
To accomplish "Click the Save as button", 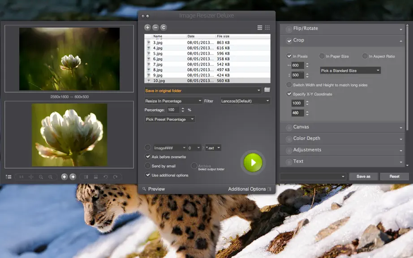I will [363, 176].
